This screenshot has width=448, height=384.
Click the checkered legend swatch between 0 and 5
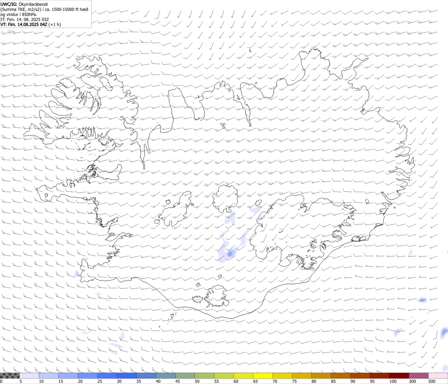pos(10,375)
